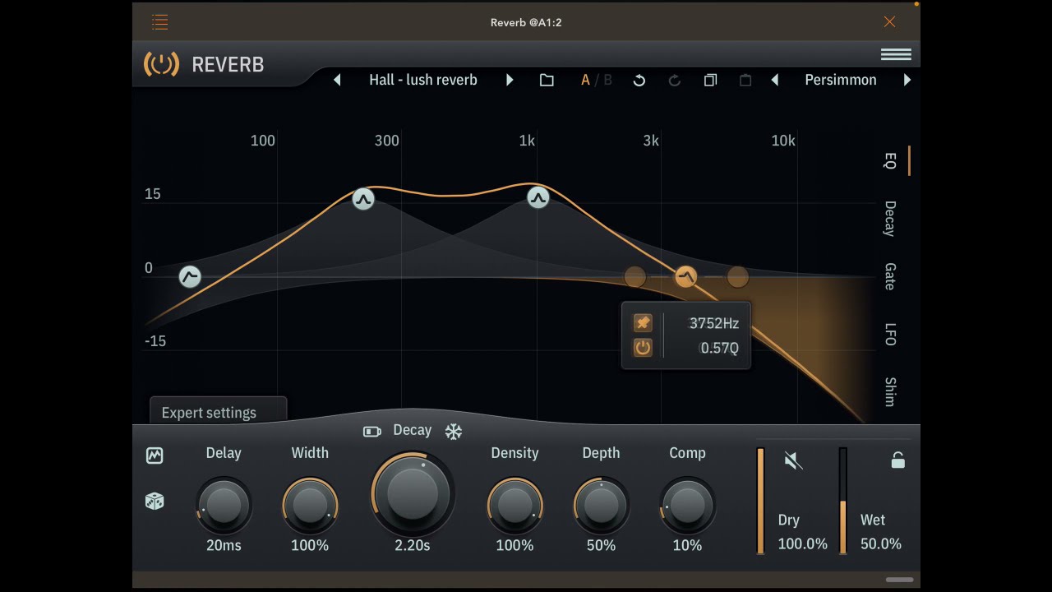This screenshot has height=592, width=1052.
Task: Copy the current settings
Action: 710,80
